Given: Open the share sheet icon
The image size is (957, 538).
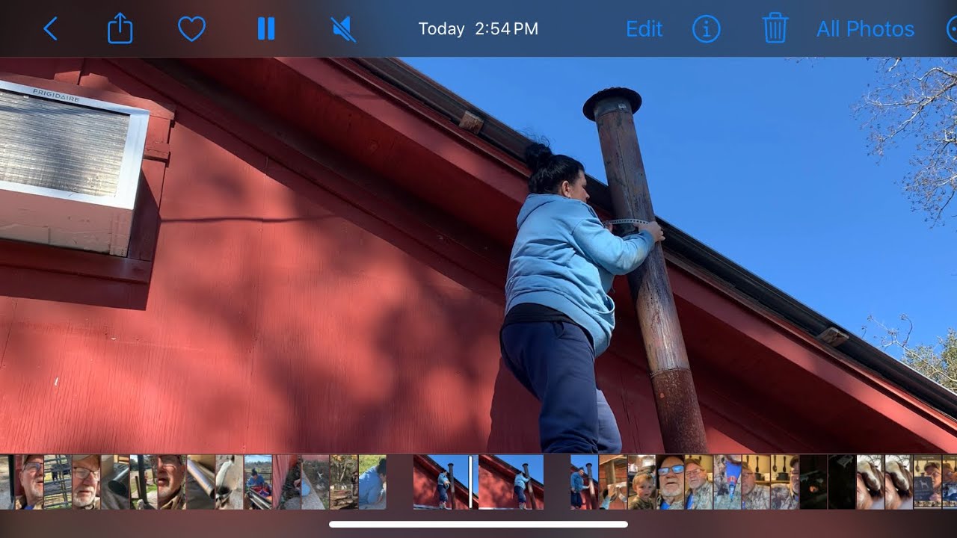Looking at the screenshot, I should [120, 29].
